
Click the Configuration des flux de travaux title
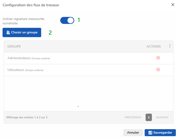(x=31, y=5)
